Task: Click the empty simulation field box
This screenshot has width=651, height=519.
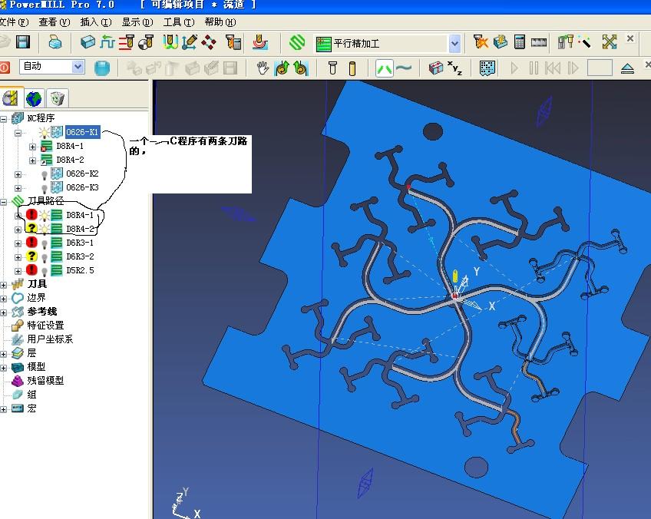Action: tap(600, 68)
